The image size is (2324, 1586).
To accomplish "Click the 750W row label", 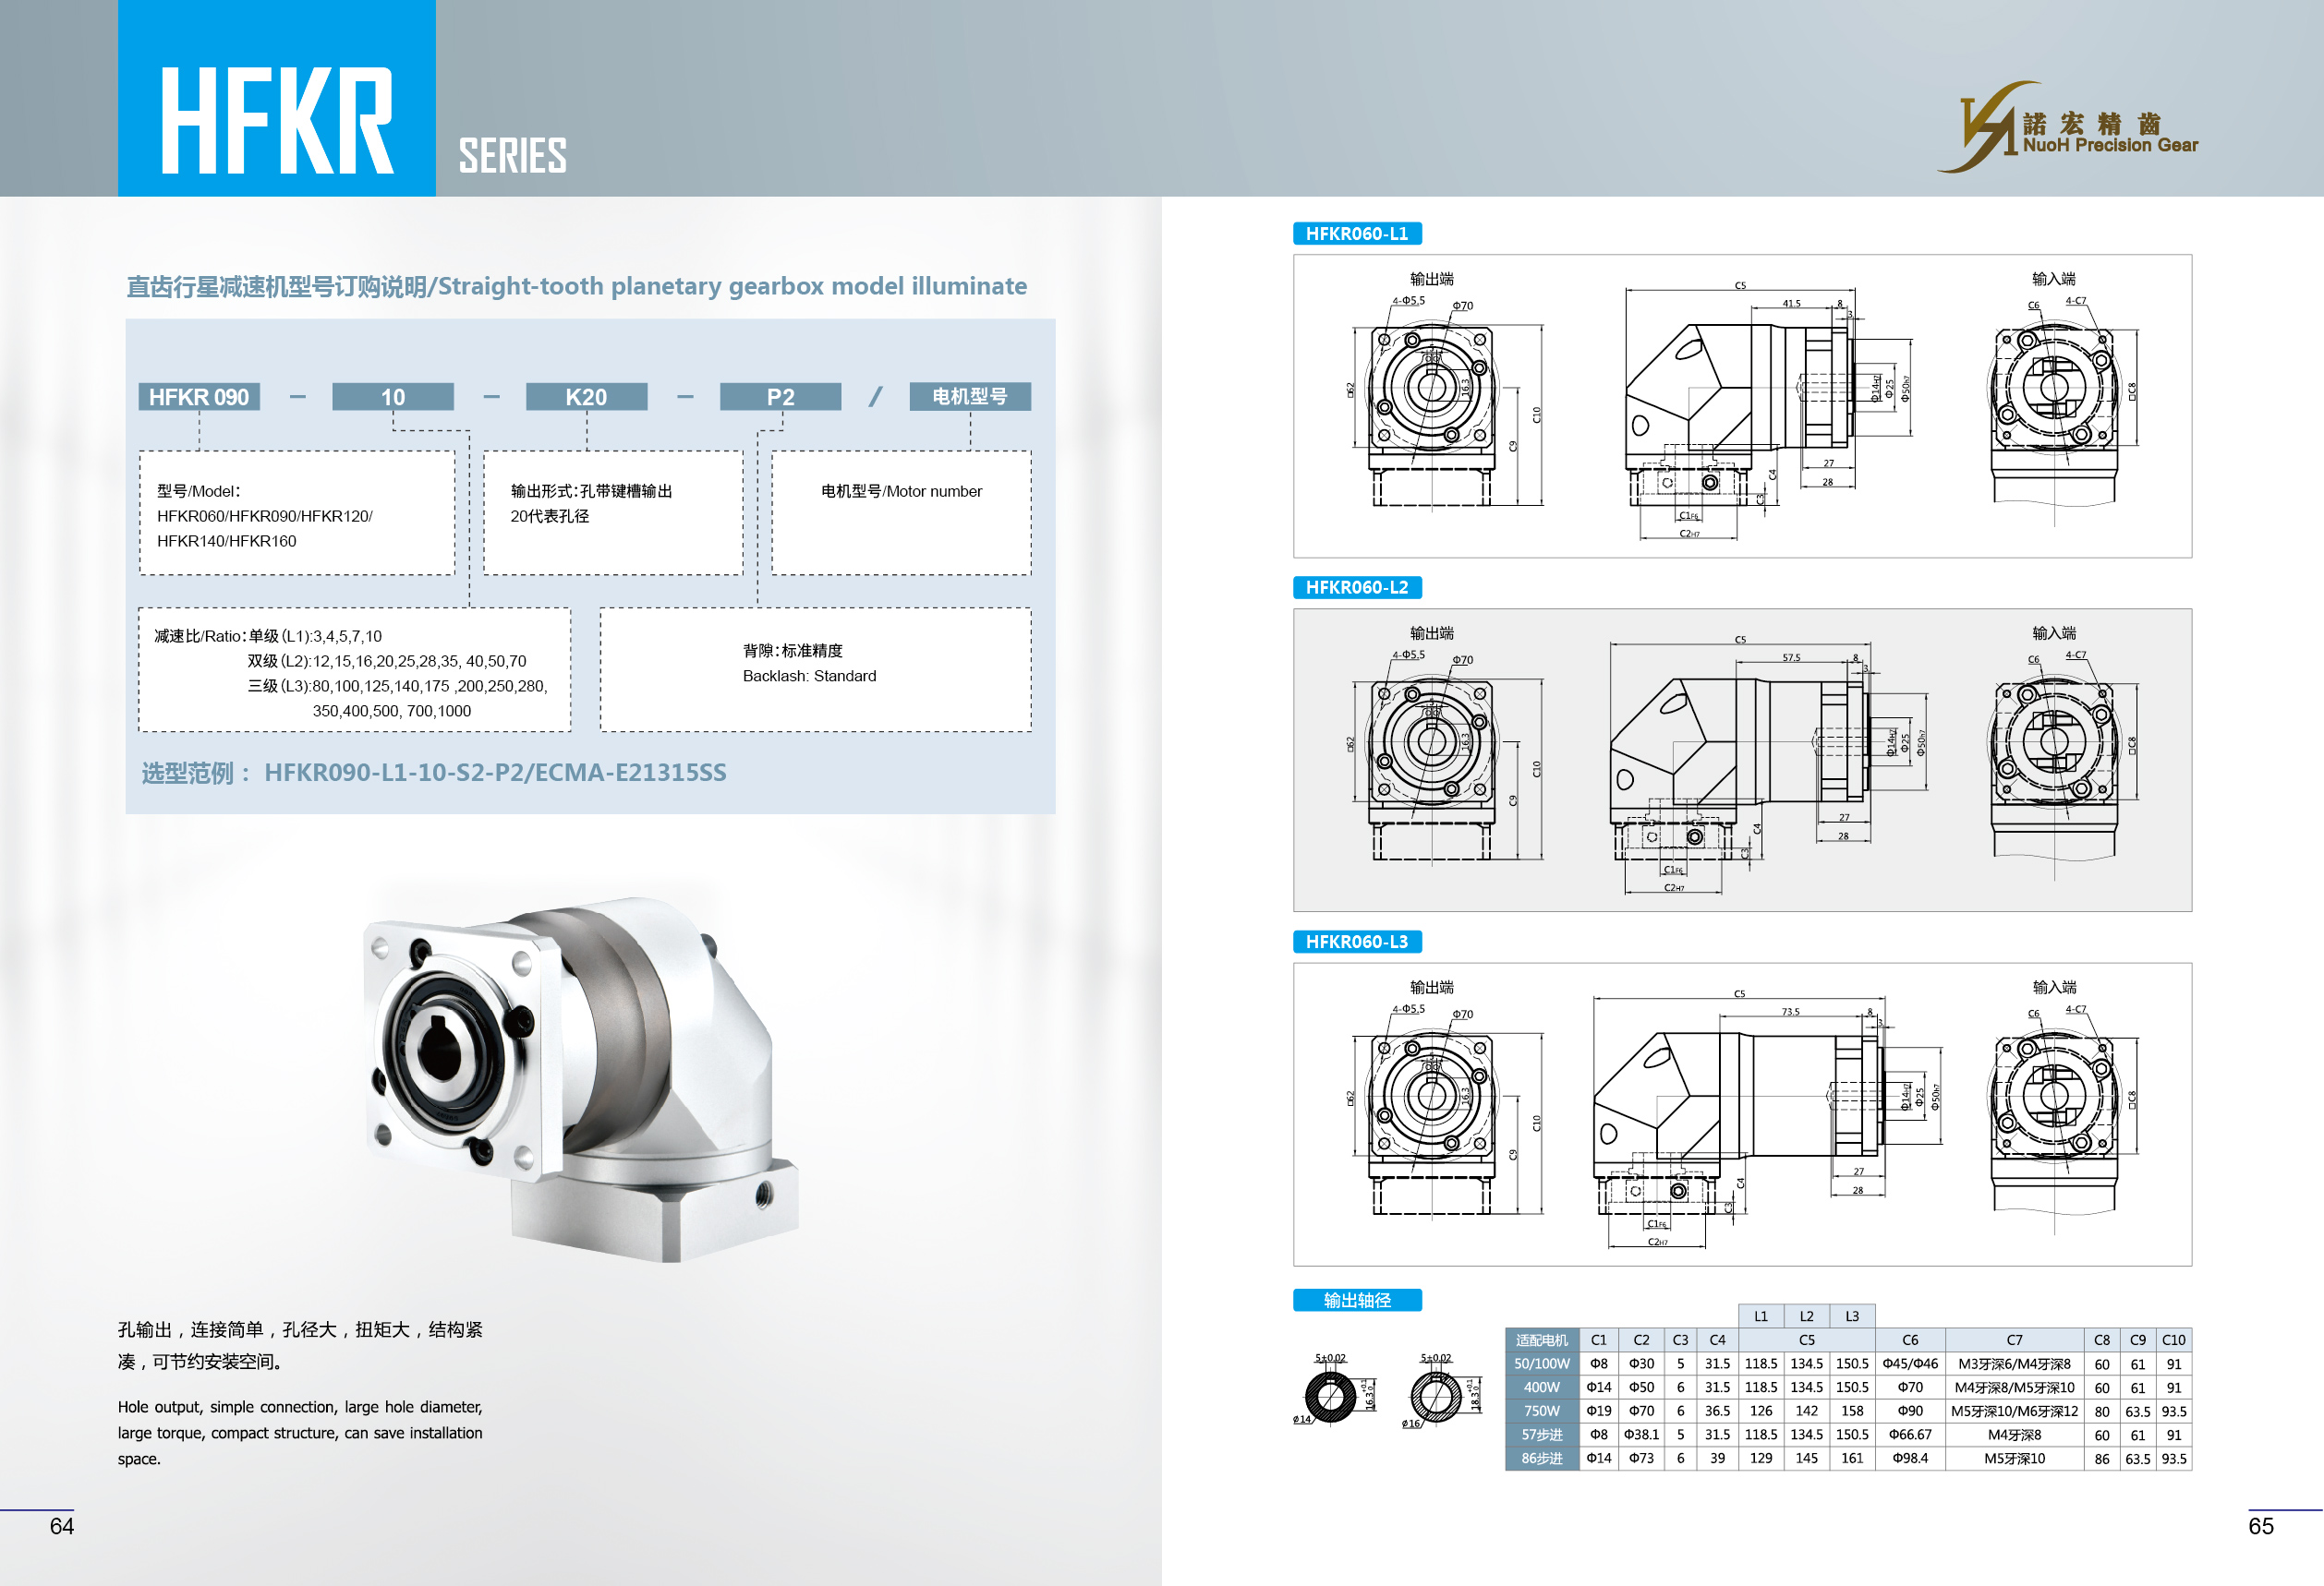I will pos(1541,1412).
